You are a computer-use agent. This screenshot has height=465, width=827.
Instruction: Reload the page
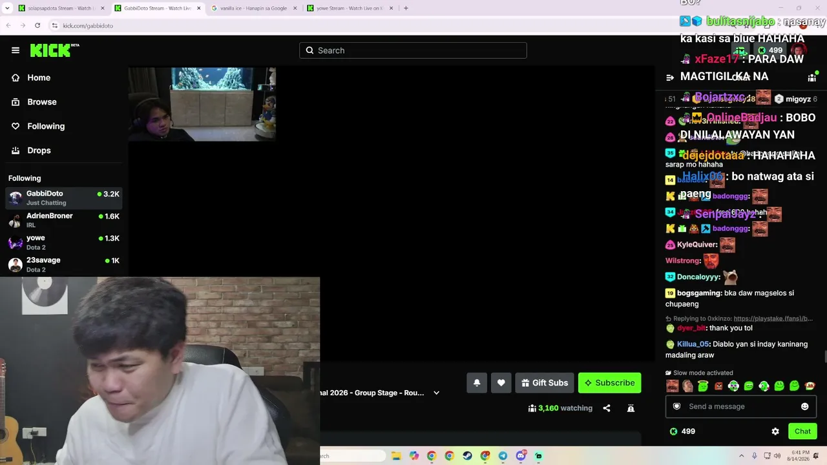tap(37, 25)
